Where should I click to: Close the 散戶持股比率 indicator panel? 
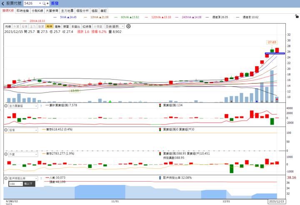[6, 178]
